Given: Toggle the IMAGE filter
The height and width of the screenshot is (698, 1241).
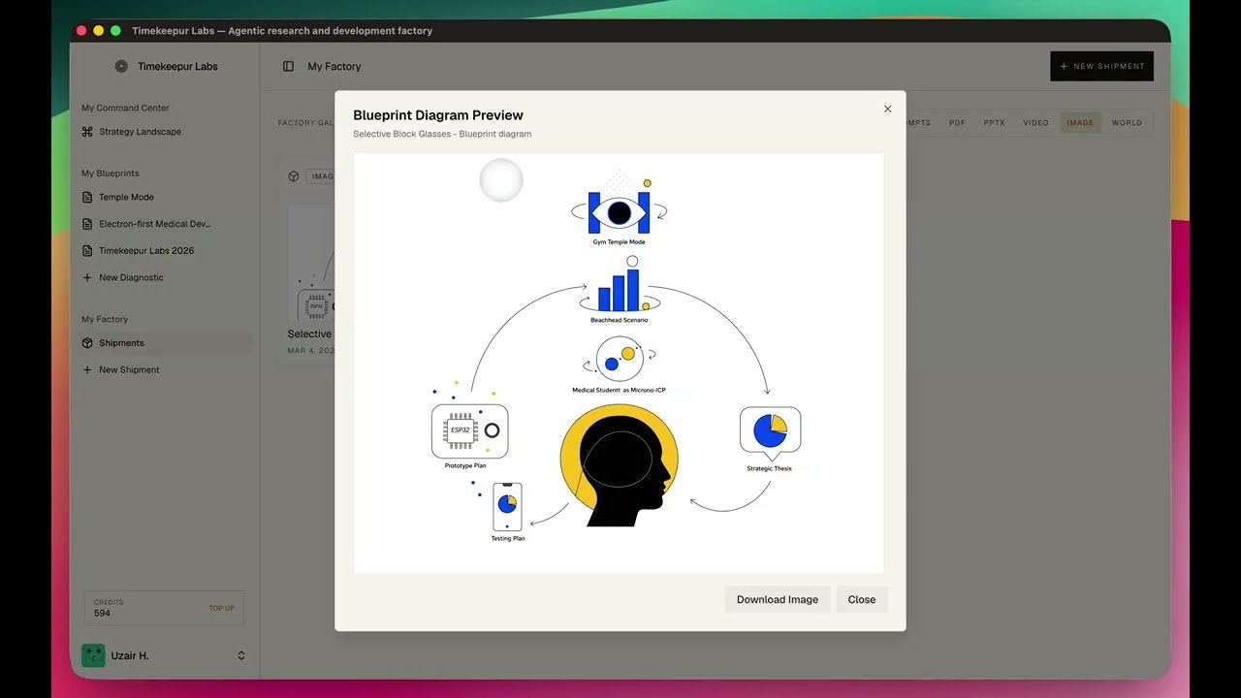Looking at the screenshot, I should [1079, 122].
